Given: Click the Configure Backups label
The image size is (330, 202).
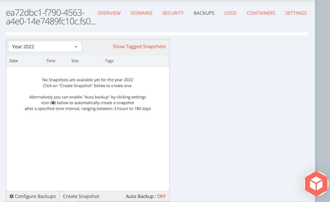Looking at the screenshot, I should 35,196.
